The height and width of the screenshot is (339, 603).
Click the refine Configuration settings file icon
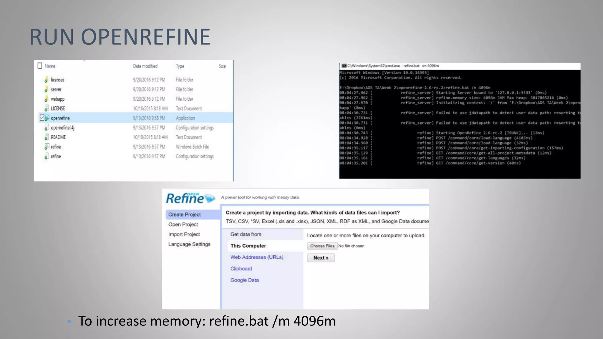(x=46, y=156)
